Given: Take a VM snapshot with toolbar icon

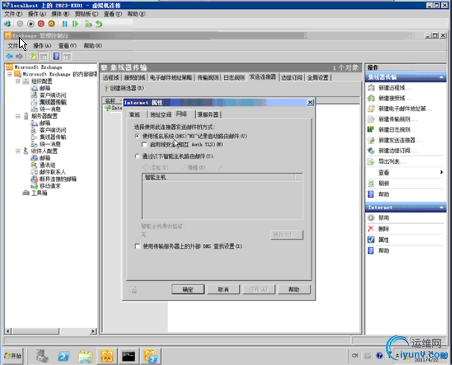Looking at the screenshot, I should tap(88, 24).
